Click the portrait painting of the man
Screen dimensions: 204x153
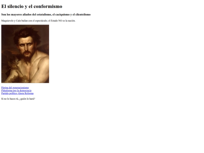pos(25,54)
